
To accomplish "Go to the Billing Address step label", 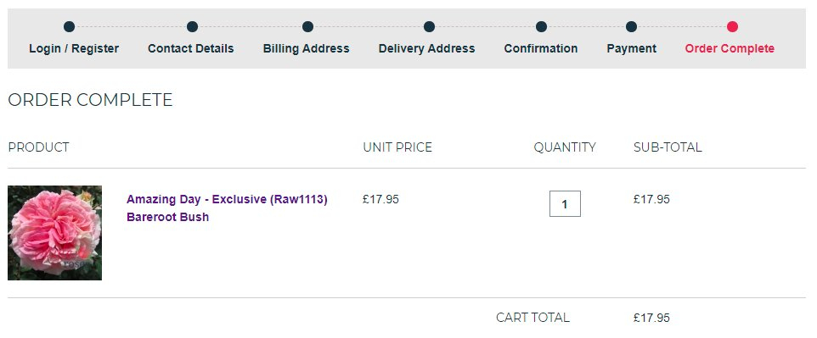I will coord(307,48).
